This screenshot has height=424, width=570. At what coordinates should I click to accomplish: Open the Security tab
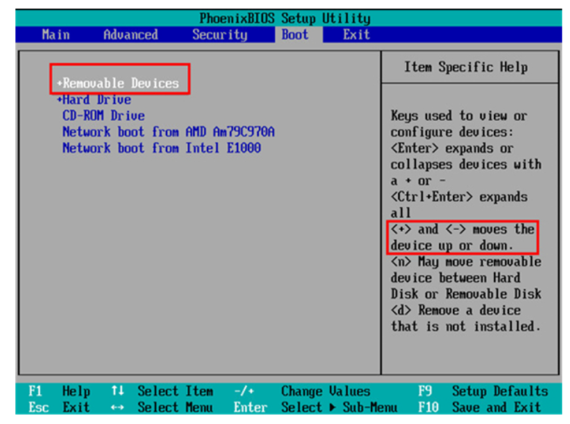(x=220, y=35)
